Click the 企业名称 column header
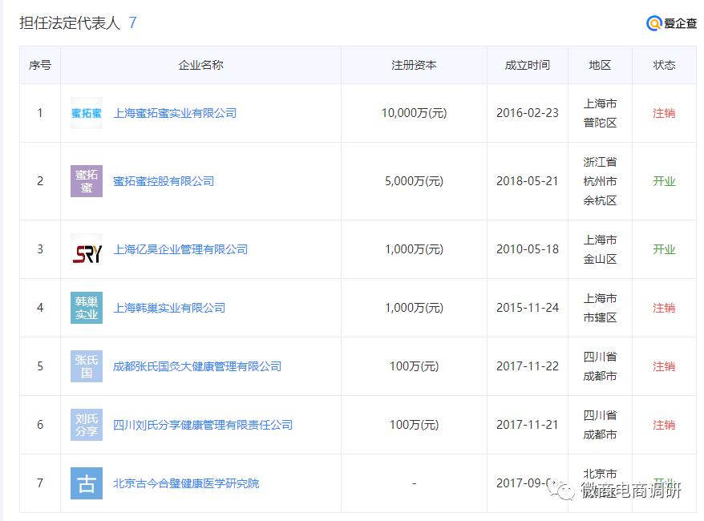The image size is (704, 521). (200, 65)
